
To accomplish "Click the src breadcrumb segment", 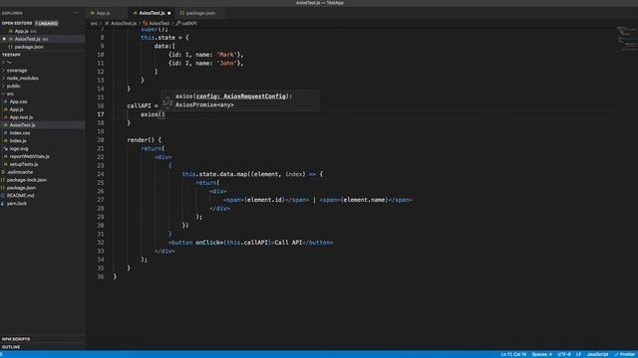I will coord(94,24).
